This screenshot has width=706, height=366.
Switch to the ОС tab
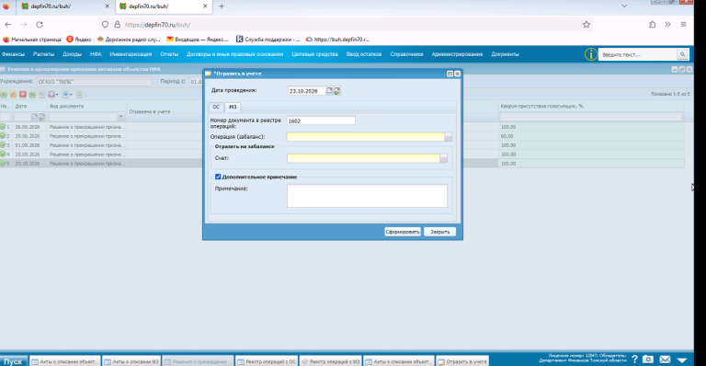pyautogui.click(x=216, y=107)
